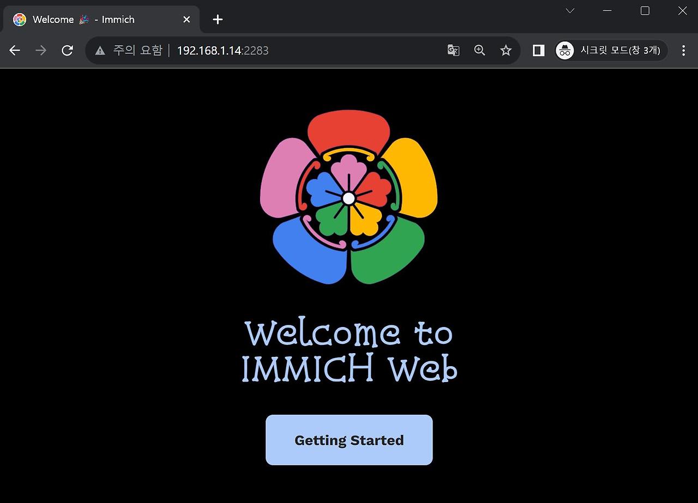Minimize the Chrome window
698x503 pixels.
coord(607,11)
